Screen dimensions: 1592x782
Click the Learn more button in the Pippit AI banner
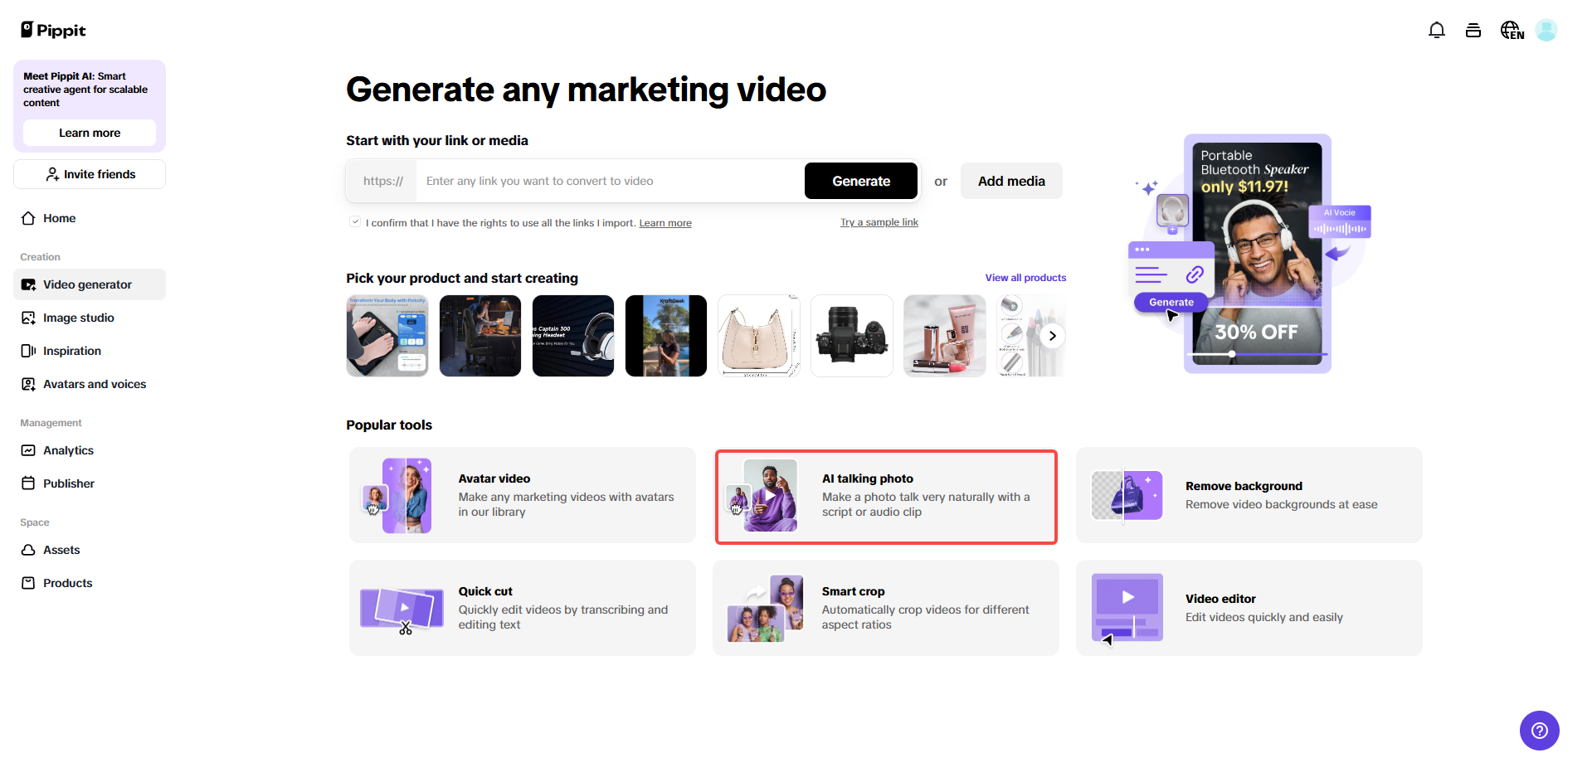click(90, 133)
